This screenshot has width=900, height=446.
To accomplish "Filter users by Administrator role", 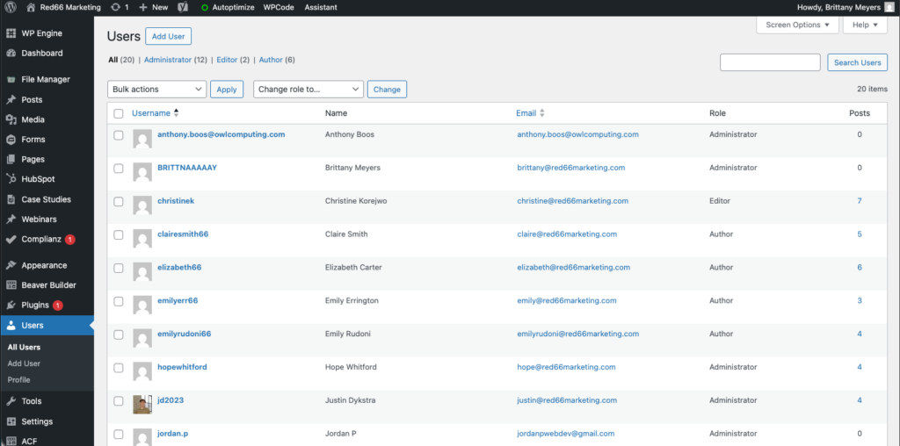I will click(x=167, y=60).
